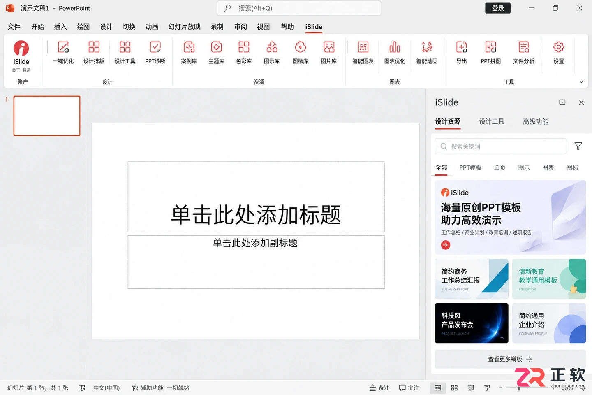Open 简约商务 工作总结汇报 template
This screenshot has width=592, height=395.
472,279
